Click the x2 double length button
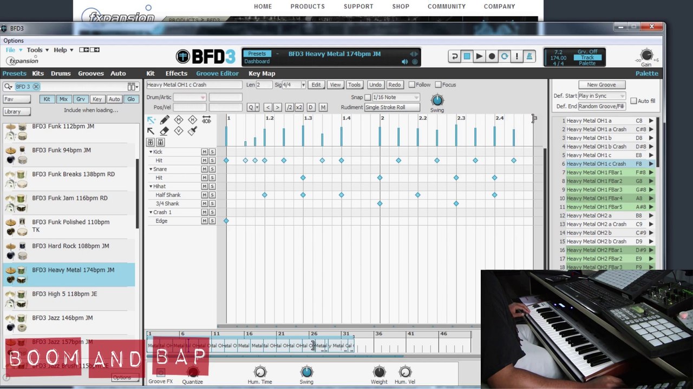This screenshot has width=693, height=389. pos(299,107)
